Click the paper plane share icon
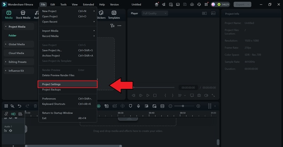The height and width of the screenshot is (147, 283). click(x=164, y=5)
